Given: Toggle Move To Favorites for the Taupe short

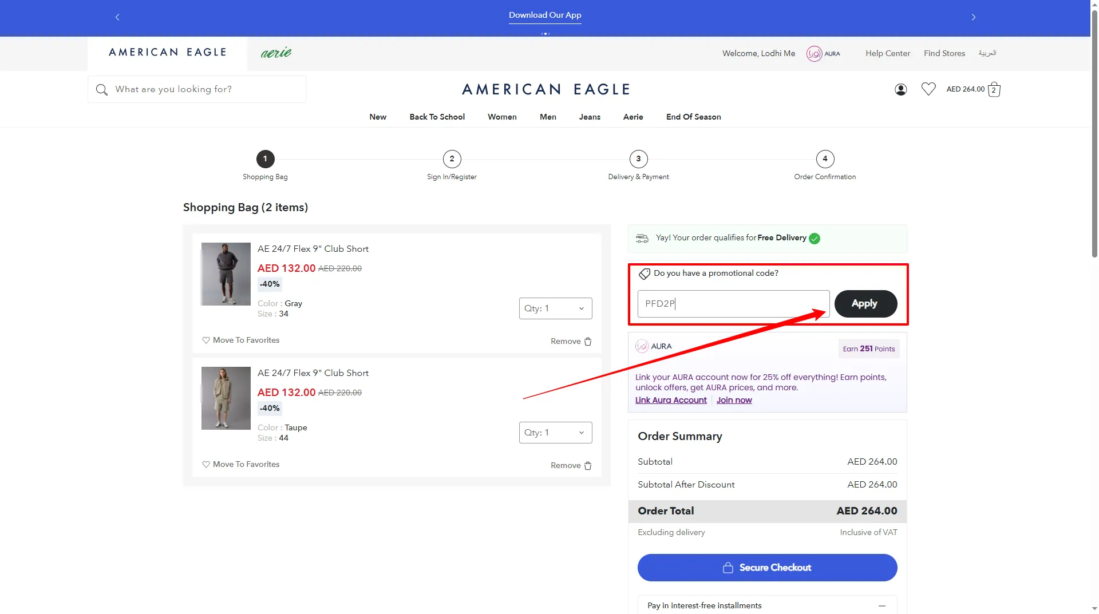Looking at the screenshot, I should [240, 464].
